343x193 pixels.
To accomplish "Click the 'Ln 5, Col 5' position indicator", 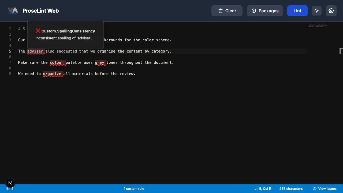I will pos(262,188).
